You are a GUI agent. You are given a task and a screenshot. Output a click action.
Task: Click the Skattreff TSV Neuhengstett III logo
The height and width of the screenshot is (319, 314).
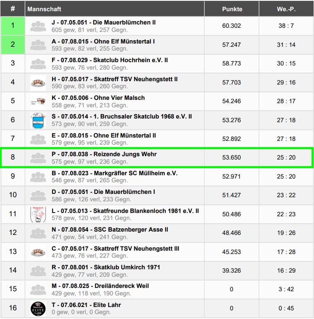(38, 252)
